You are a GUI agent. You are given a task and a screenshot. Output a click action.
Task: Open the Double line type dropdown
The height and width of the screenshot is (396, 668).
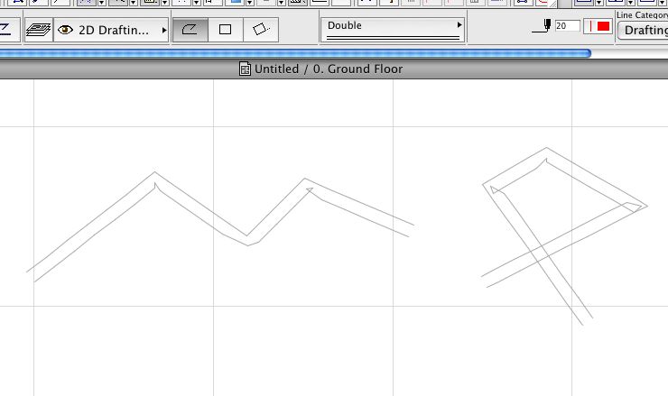click(x=393, y=30)
